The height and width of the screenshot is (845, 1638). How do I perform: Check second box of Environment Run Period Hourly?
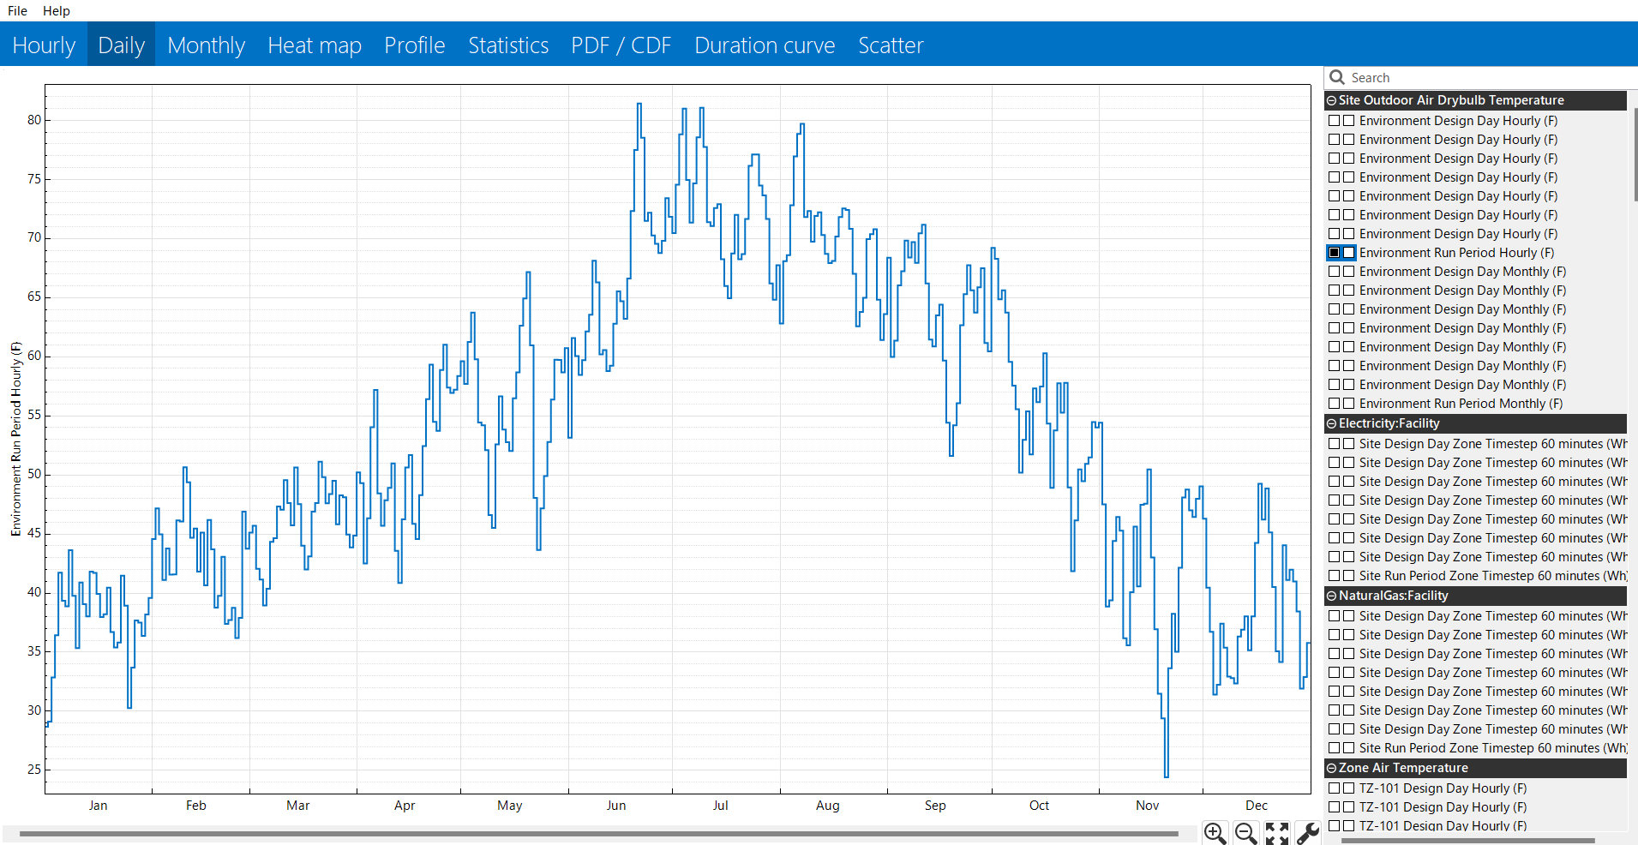point(1349,253)
